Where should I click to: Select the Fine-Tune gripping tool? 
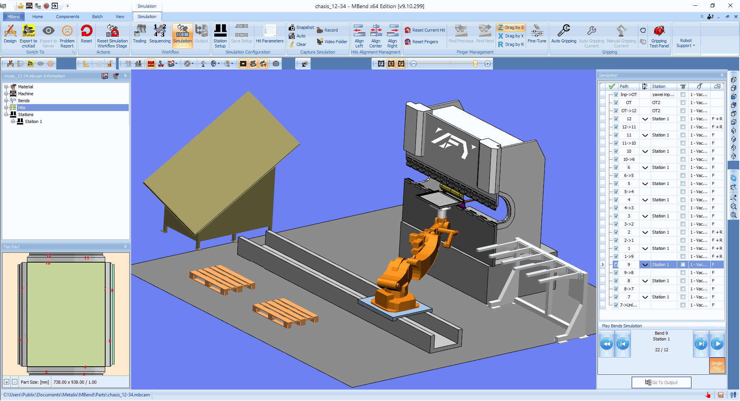536,35
